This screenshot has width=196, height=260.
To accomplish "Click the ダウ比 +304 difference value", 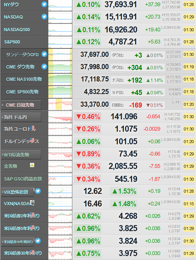I will click(x=135, y=68).
